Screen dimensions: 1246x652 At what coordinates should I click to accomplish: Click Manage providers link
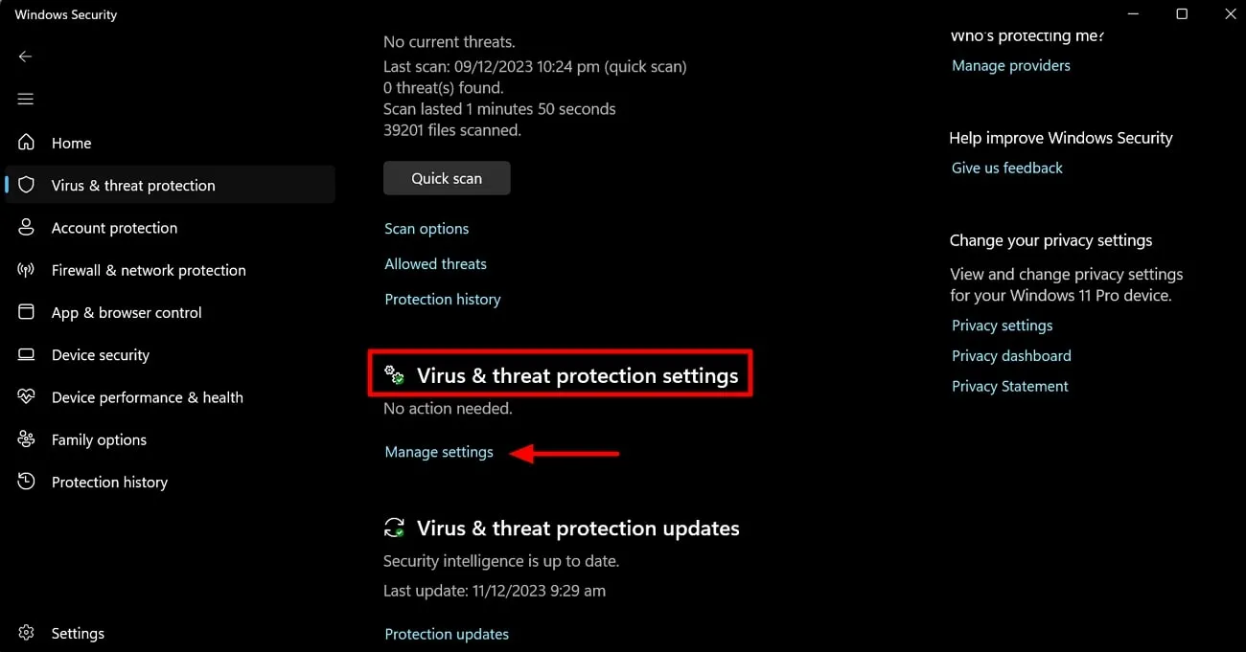(1010, 66)
